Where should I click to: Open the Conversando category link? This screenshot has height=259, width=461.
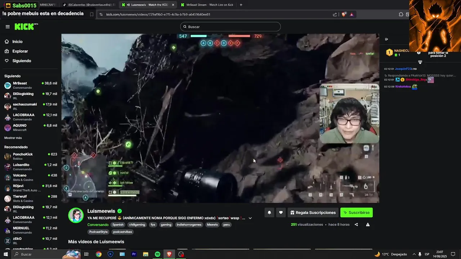[x=98, y=225]
